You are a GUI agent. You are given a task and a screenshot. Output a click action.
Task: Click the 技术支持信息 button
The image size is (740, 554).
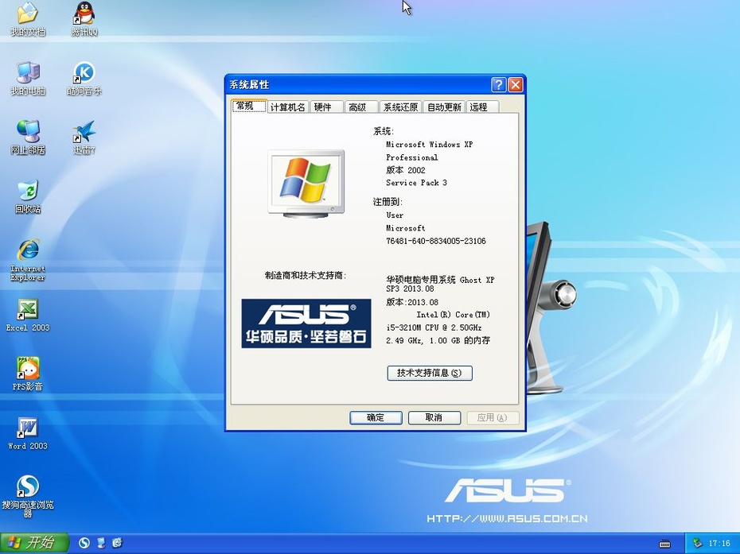point(430,373)
